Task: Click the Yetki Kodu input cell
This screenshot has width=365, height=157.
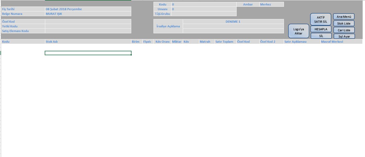Action: click(x=88, y=26)
